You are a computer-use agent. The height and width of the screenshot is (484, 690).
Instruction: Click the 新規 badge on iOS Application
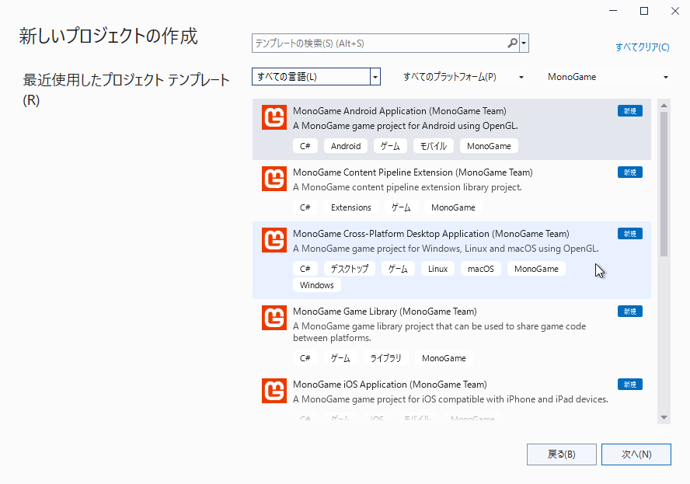[x=630, y=385]
